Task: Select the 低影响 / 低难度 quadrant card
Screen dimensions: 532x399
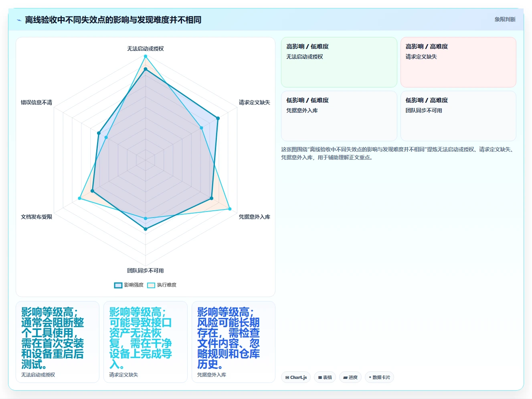Action: (x=339, y=116)
